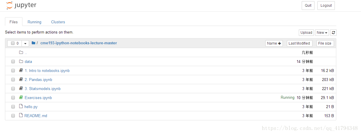361x134 pixels.
Task: Check the box next to README.md
Action: [x=13, y=116]
